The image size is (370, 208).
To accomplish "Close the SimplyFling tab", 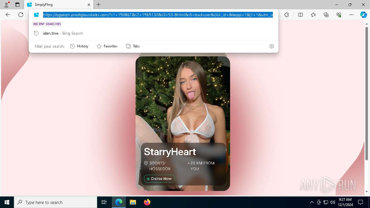I will [89, 5].
